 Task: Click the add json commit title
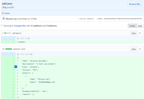[7, 4]
